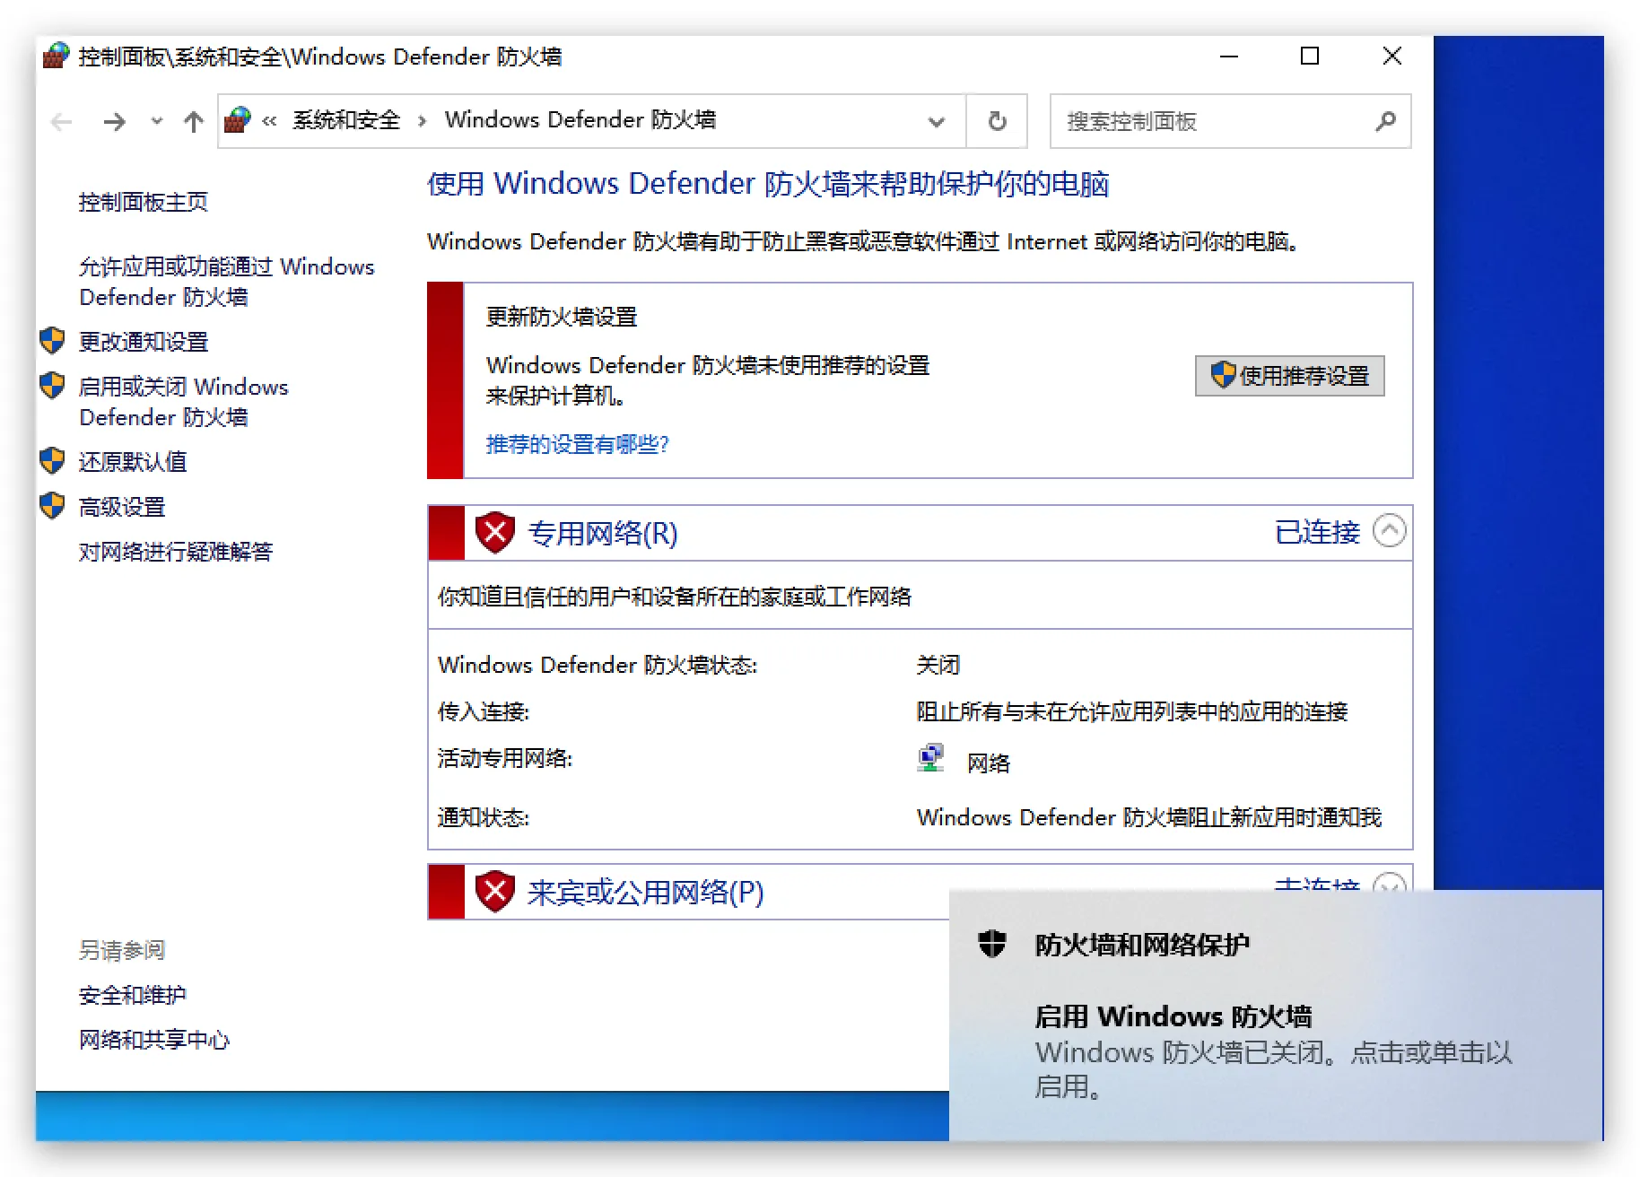Viewport: 1640px width, 1177px height.
Task: Open 启用或关闭 Windows Defender 防火墙 link
Action: coord(184,402)
